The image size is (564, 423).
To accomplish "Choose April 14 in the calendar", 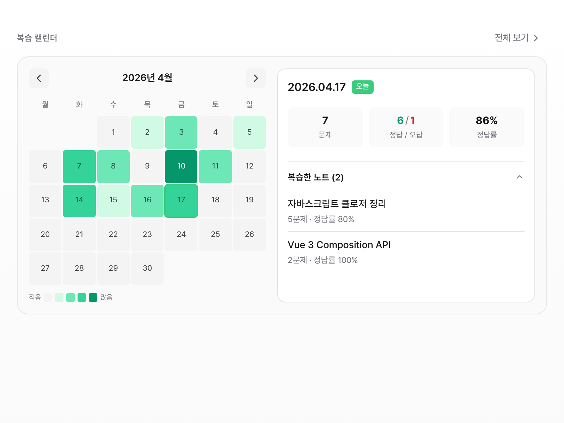I will (x=79, y=200).
